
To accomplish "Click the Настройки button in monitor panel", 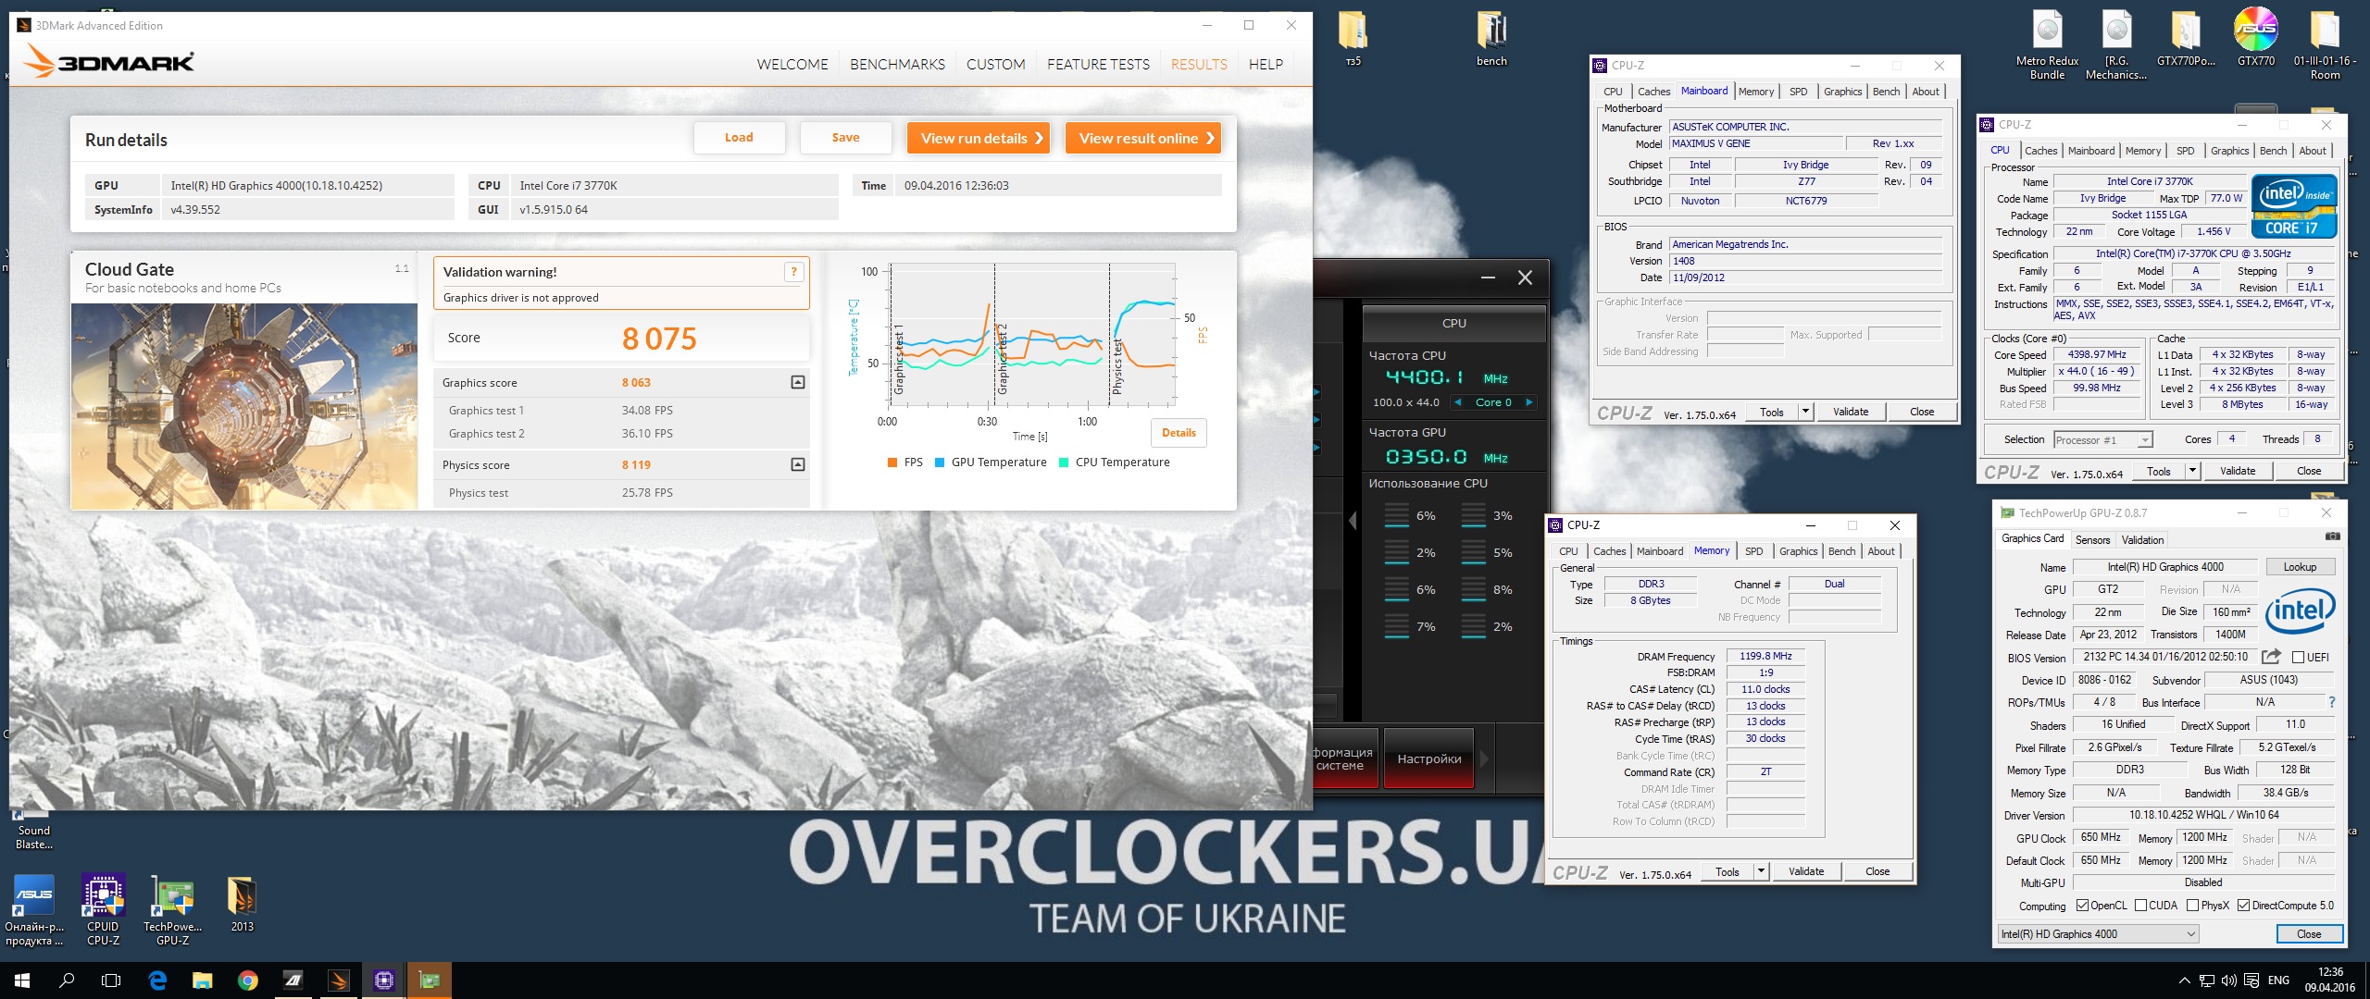I will [1428, 758].
